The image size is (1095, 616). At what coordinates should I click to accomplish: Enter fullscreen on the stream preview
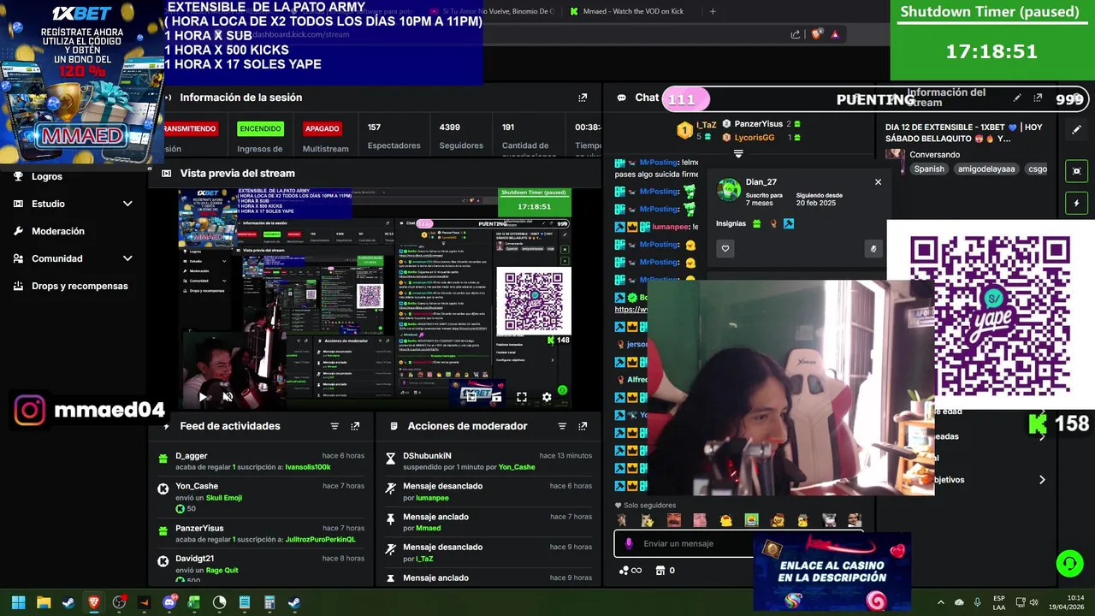tap(522, 397)
